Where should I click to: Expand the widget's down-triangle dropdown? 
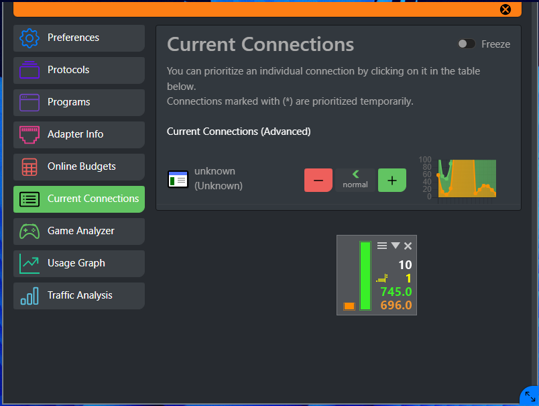395,246
